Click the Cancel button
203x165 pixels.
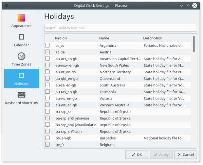186,155
